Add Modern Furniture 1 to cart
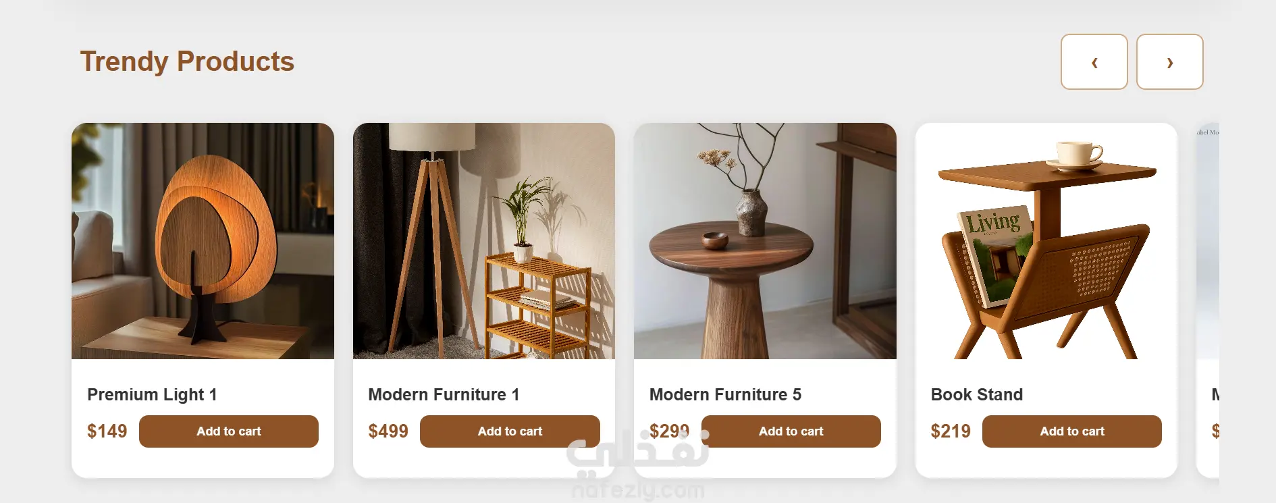This screenshot has height=503, width=1276. [510, 431]
